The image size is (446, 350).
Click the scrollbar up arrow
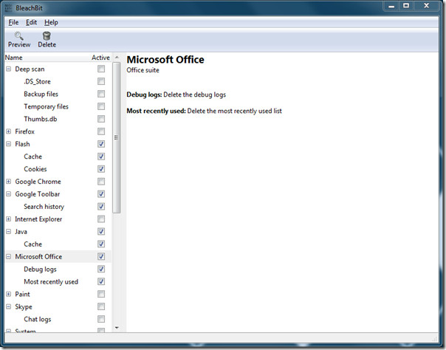pyautogui.click(x=117, y=58)
